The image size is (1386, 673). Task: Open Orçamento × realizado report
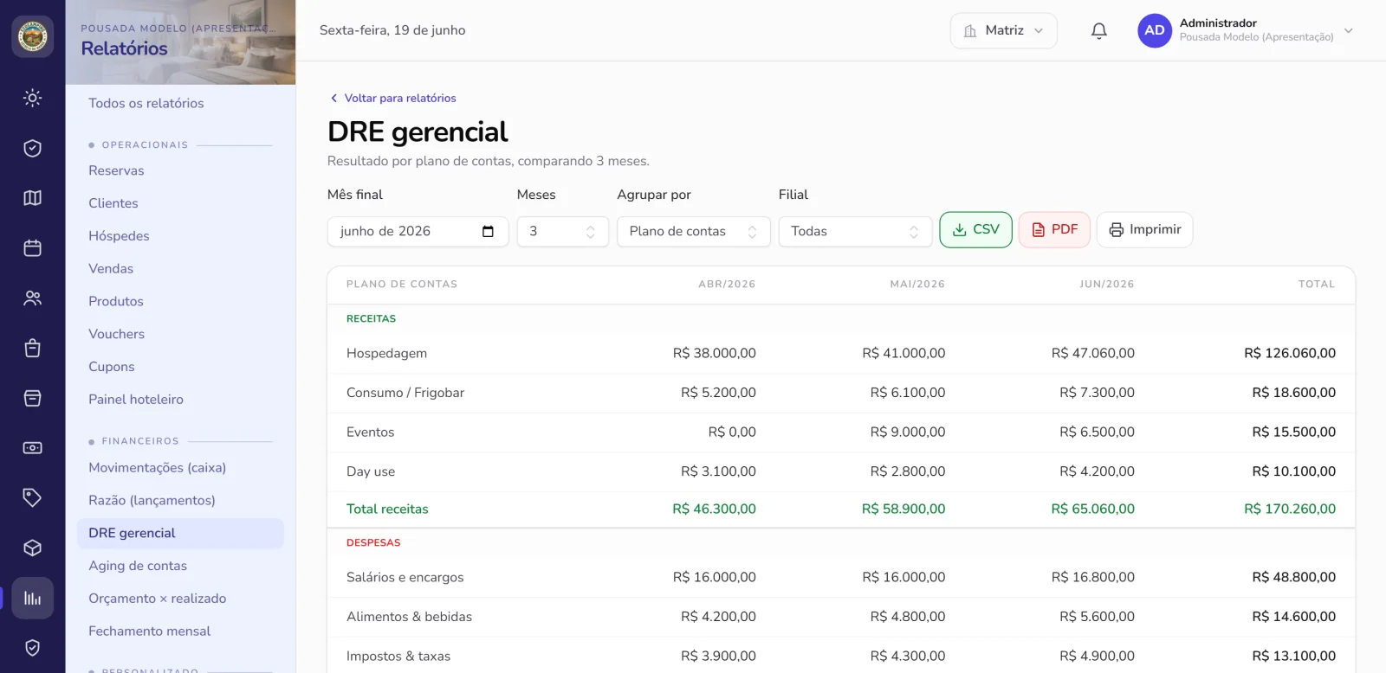pyautogui.click(x=157, y=599)
